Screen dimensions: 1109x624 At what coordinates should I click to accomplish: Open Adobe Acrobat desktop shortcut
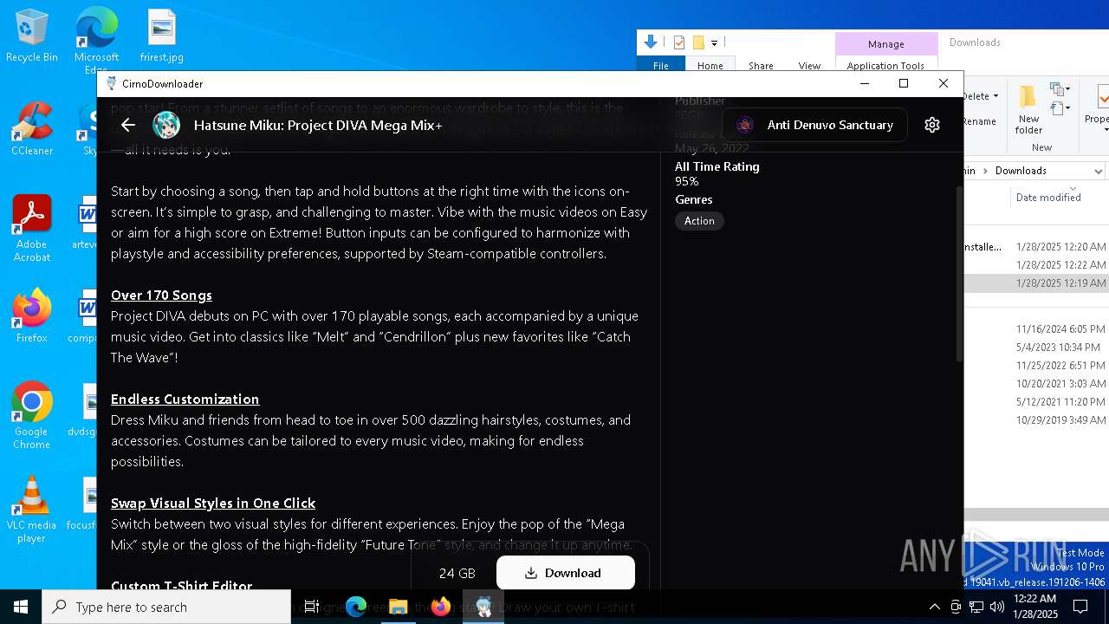32,229
